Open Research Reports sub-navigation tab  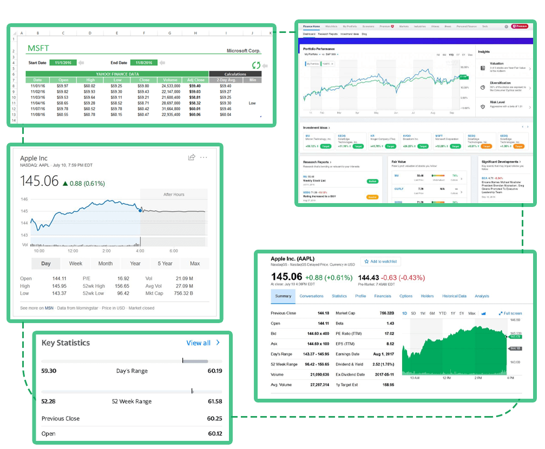(x=328, y=34)
